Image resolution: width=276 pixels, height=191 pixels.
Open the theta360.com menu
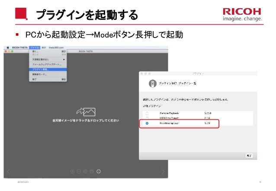pyautogui.click(x=56, y=48)
